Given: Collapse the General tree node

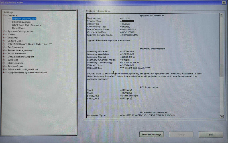Looking at the screenshot, I should 4,15.
